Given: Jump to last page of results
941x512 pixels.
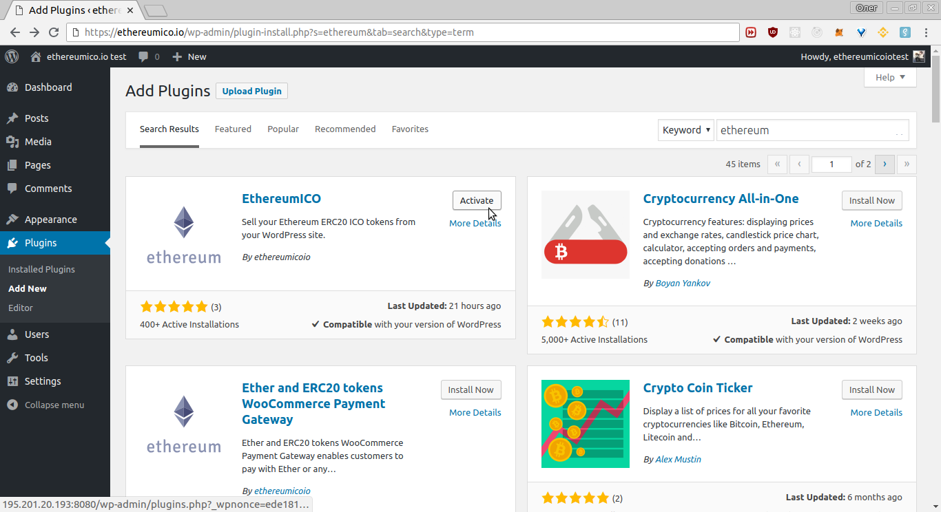Looking at the screenshot, I should 907,164.
